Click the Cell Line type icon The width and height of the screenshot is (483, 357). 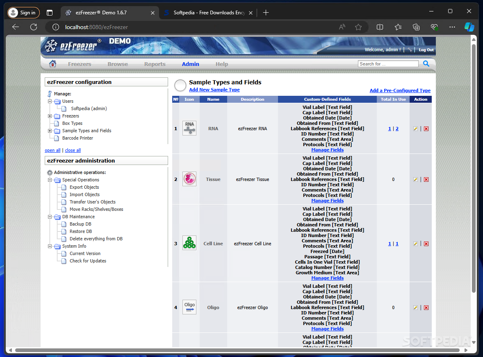pos(189,243)
